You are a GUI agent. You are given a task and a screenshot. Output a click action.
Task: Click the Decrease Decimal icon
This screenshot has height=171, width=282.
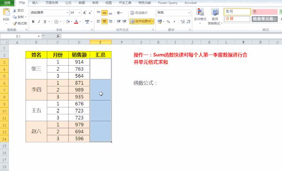click(189, 22)
